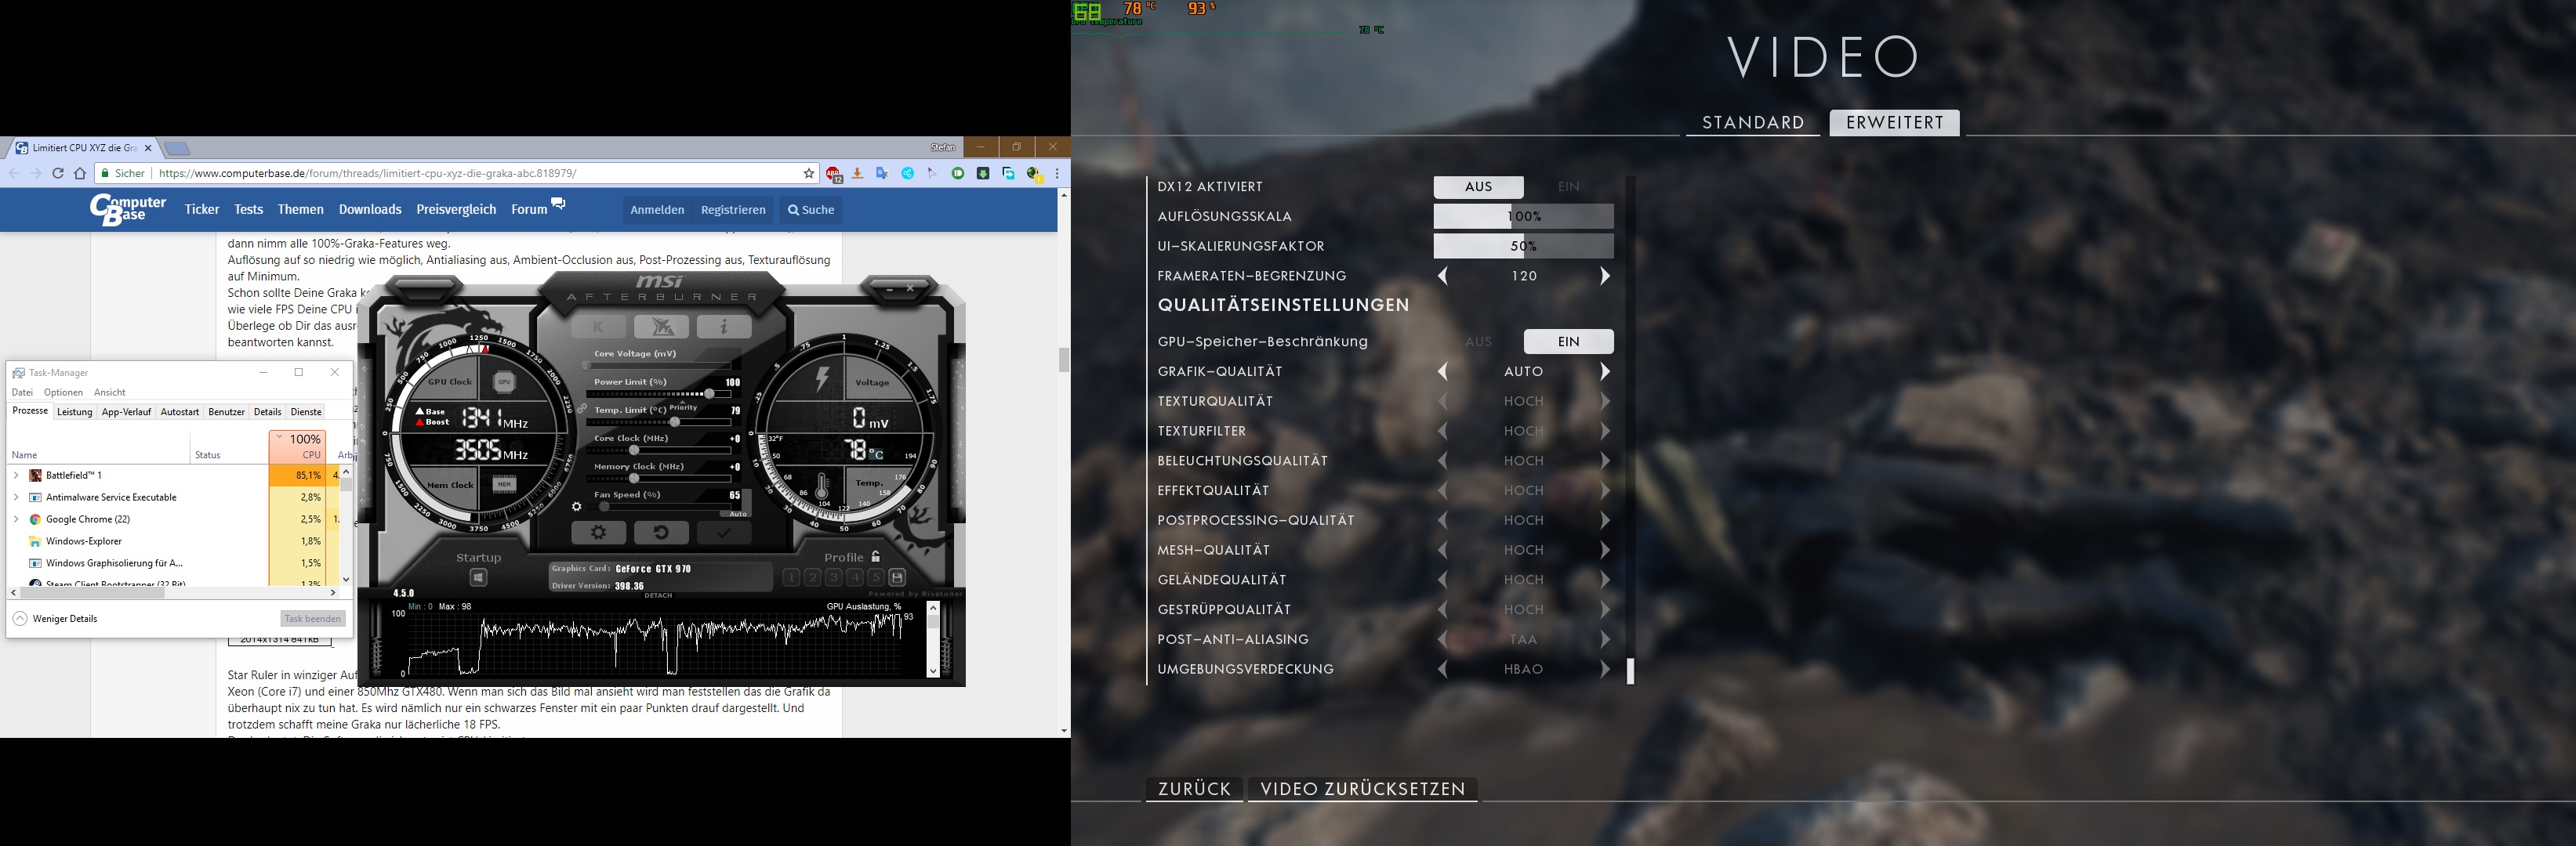Click the Afterburner profile lock icon

[x=876, y=556]
